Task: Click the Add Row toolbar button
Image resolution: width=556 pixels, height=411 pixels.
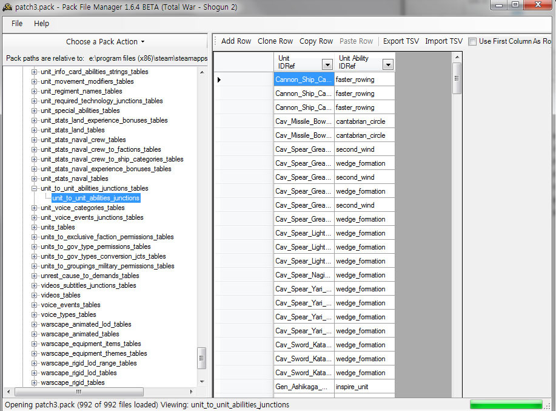Action: coord(236,41)
